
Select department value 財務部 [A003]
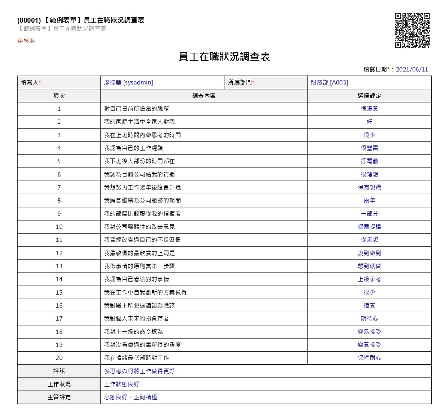(329, 82)
